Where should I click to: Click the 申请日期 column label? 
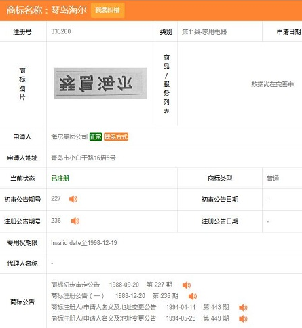(x=288, y=32)
